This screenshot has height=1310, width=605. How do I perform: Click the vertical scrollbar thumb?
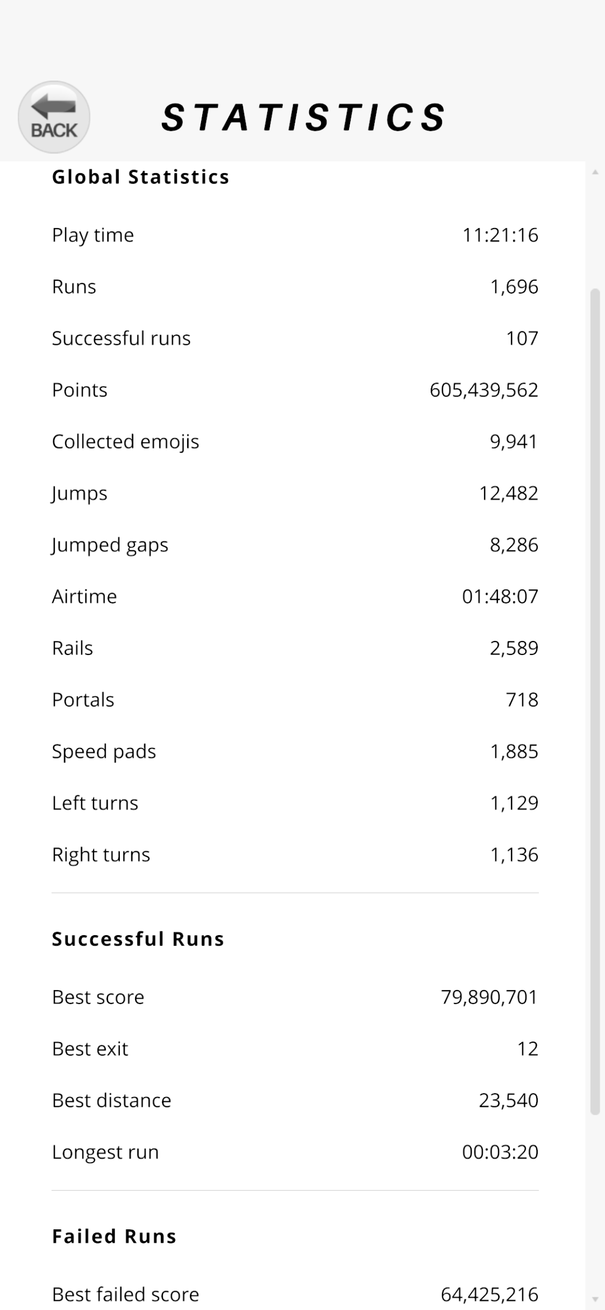click(595, 702)
